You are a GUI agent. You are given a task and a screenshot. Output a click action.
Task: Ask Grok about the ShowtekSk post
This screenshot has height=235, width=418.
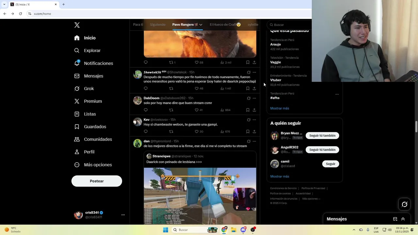pyautogui.click(x=249, y=72)
